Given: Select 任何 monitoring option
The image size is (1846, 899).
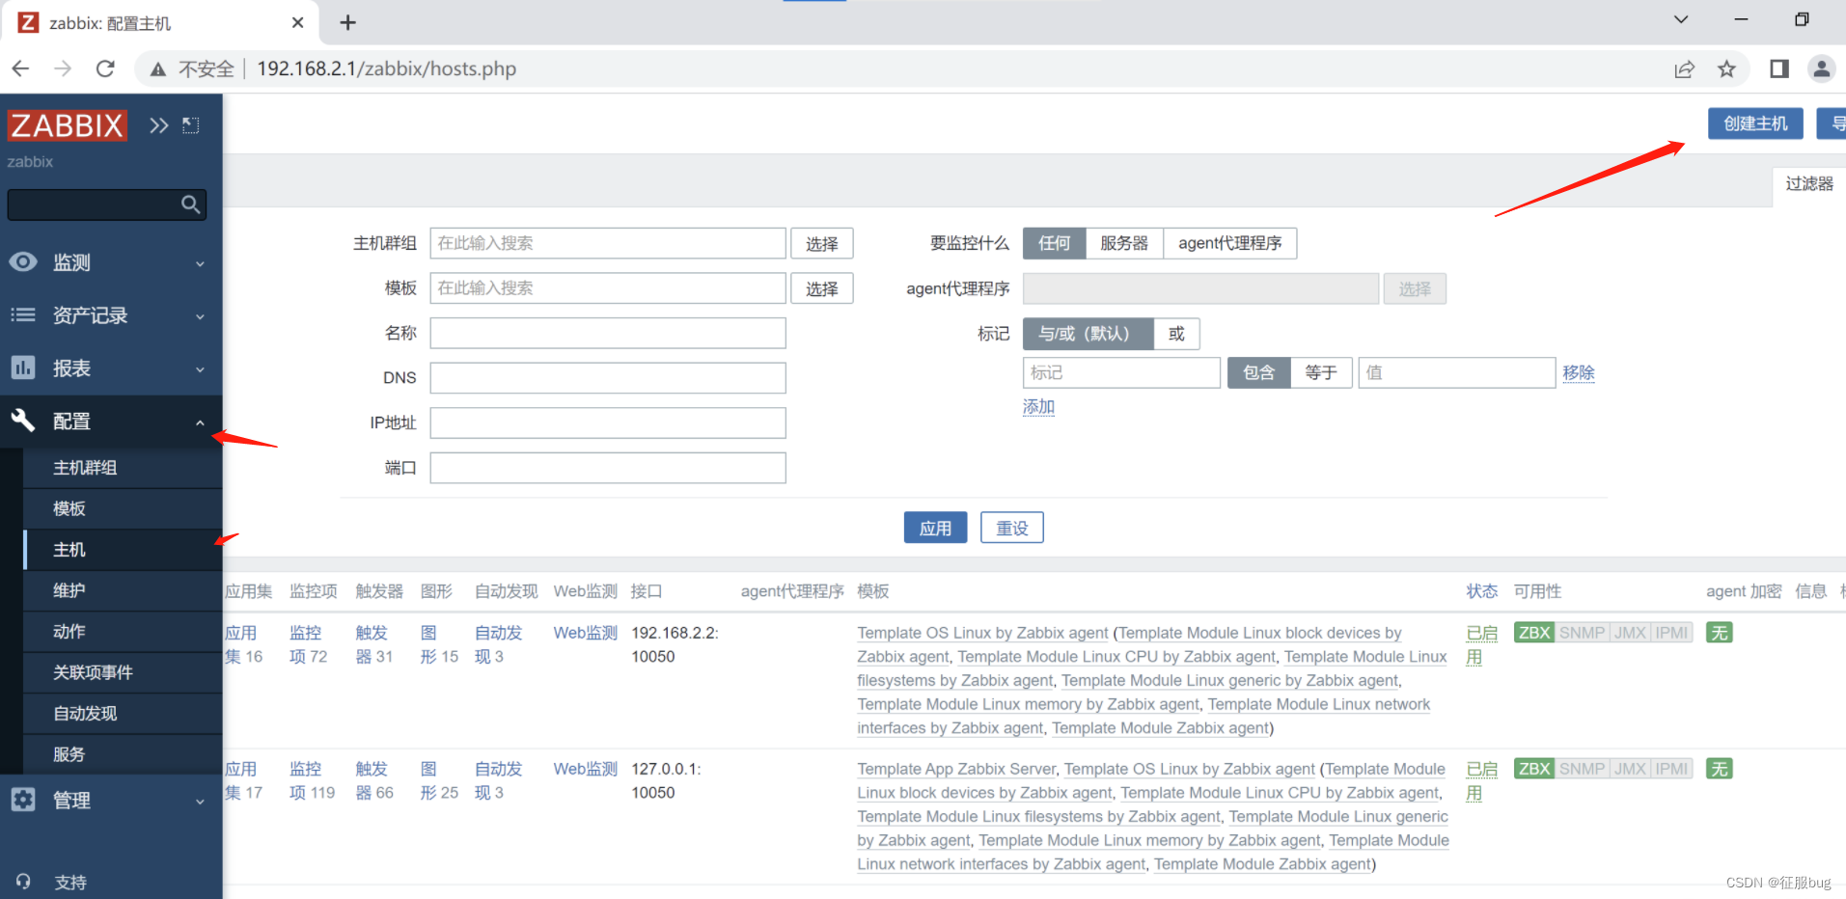Looking at the screenshot, I should tap(1054, 243).
